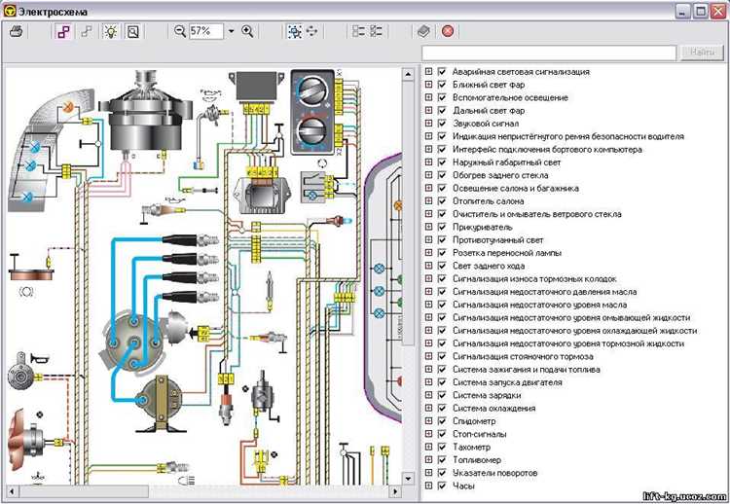Select Система запуска двигателя item
This screenshot has height=504, width=730.
click(507, 382)
